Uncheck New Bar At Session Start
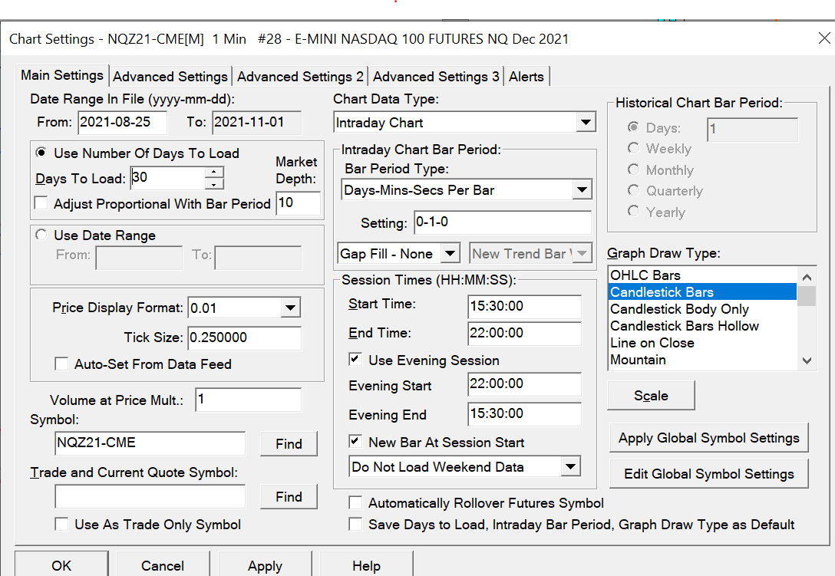The image size is (835, 576). pyautogui.click(x=355, y=441)
